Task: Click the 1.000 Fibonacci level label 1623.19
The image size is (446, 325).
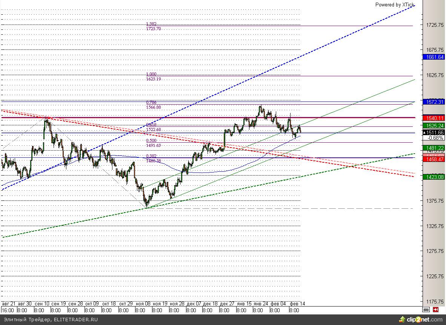Action: tap(153, 79)
